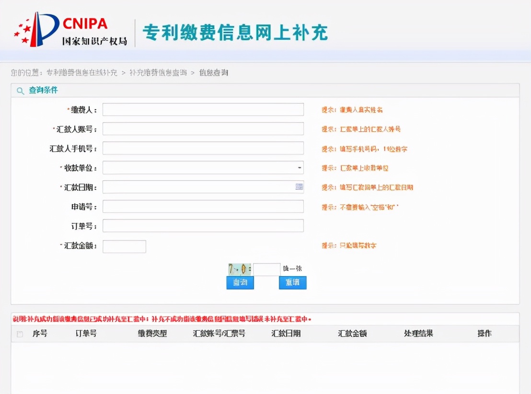The image size is (531, 394).
Task: Tick the select-all checkbox in table header
Action: [x=20, y=334]
